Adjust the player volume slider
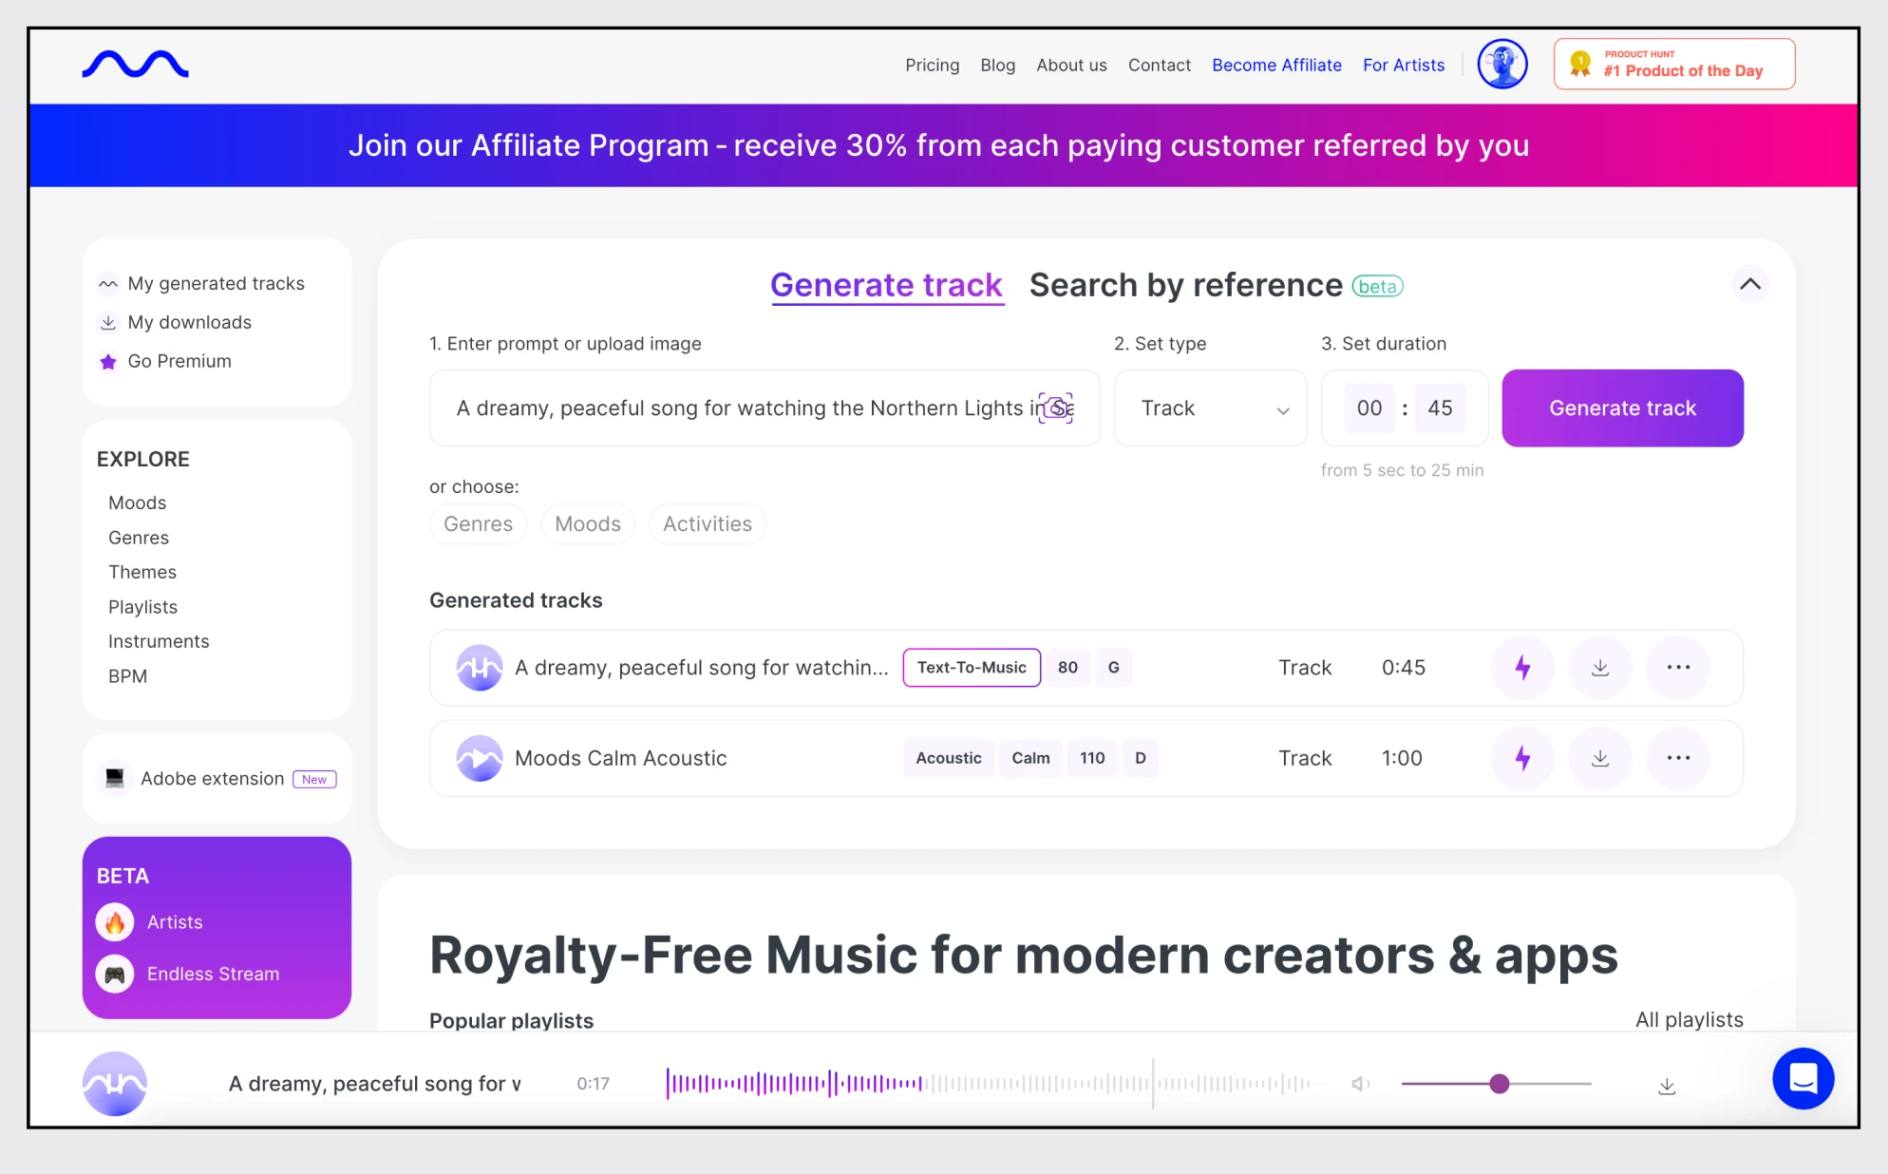This screenshot has height=1174, width=1888. coord(1500,1084)
